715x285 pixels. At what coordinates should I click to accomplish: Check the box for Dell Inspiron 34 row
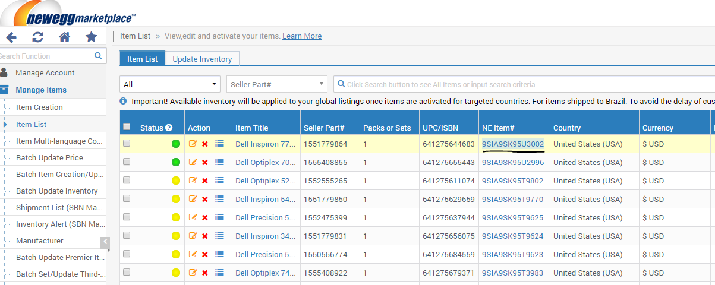pos(126,235)
